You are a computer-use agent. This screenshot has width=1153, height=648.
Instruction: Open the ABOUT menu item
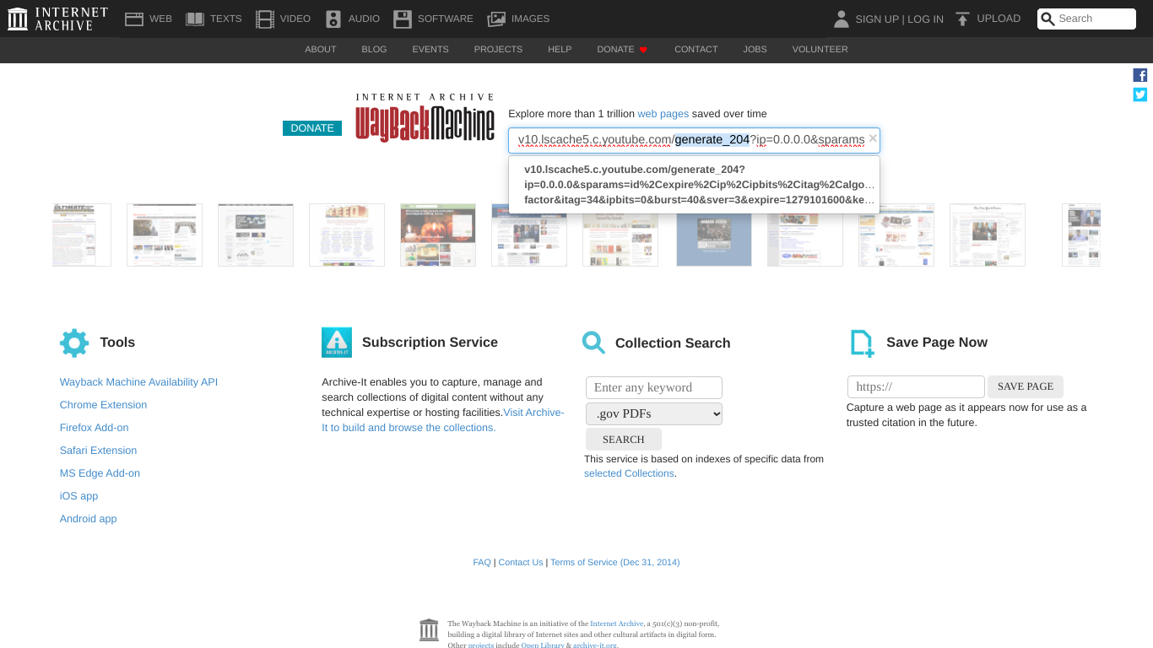[x=320, y=49]
